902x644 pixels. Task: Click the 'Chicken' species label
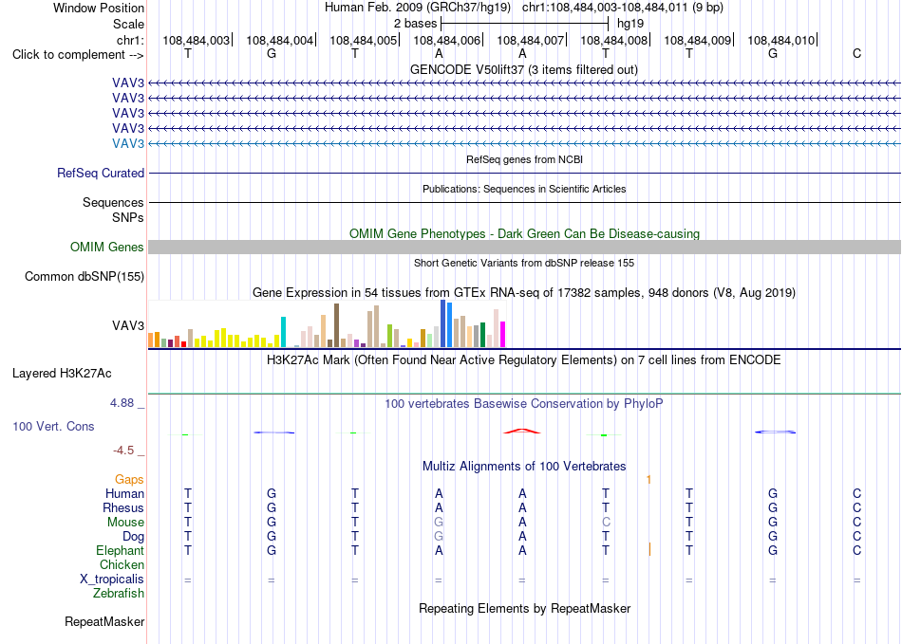coord(122,564)
